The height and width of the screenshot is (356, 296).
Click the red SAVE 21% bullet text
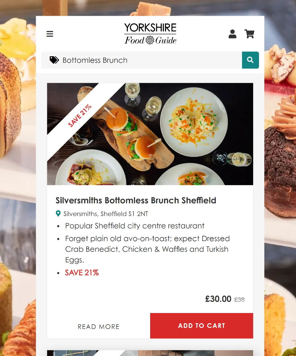(x=82, y=273)
